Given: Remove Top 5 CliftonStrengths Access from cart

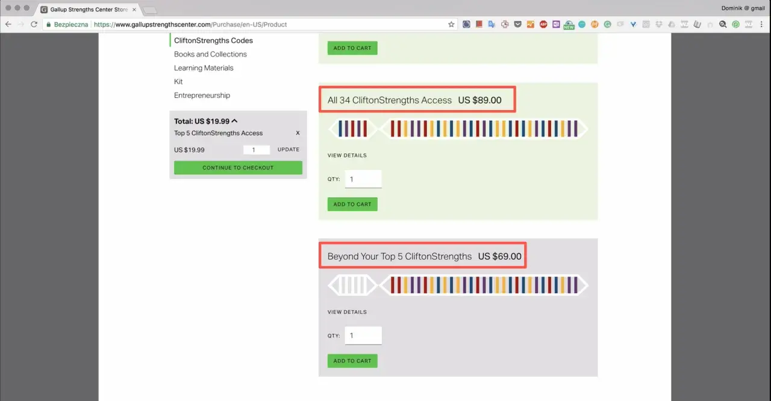Looking at the screenshot, I should tap(298, 133).
